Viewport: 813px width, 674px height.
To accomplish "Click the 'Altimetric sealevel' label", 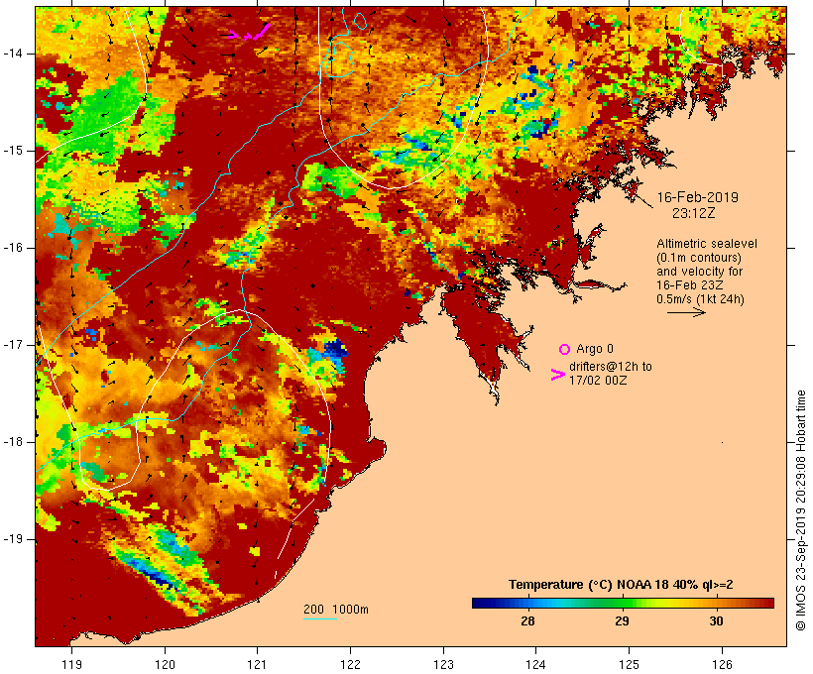I will click(707, 244).
